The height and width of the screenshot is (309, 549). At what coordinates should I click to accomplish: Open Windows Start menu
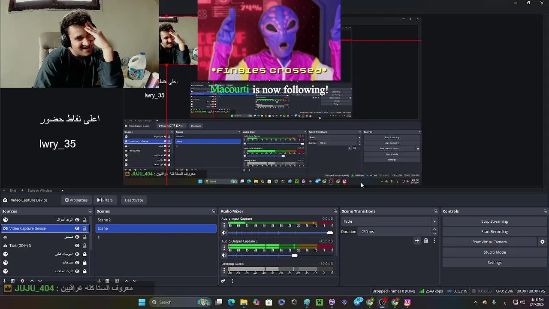[142, 302]
